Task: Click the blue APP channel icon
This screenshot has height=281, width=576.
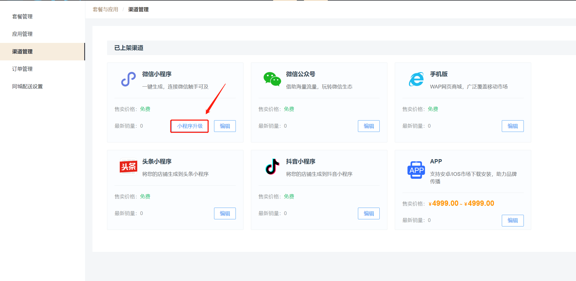Action: [x=416, y=170]
